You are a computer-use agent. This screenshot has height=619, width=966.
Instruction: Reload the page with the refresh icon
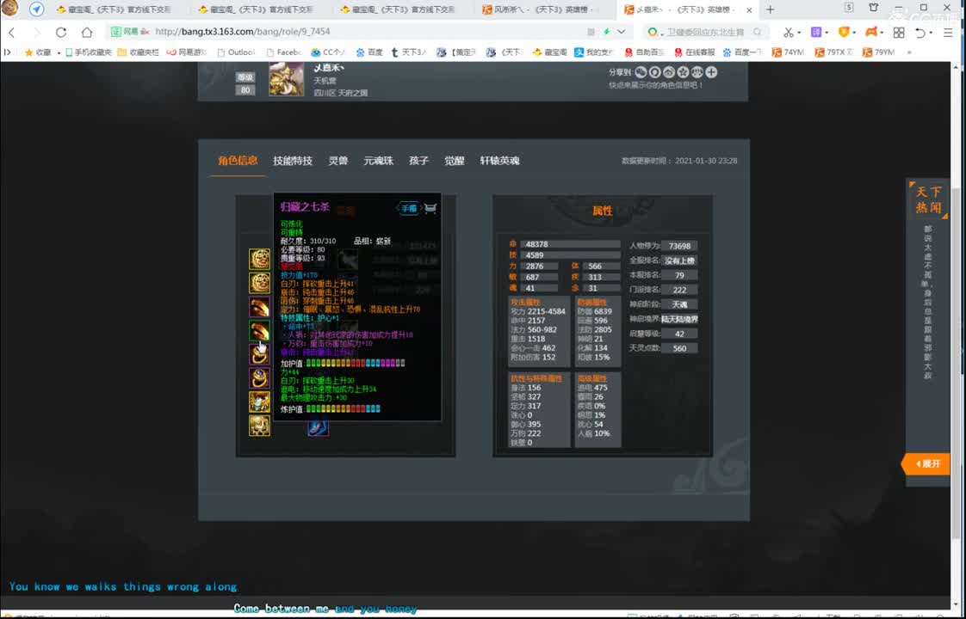60,32
